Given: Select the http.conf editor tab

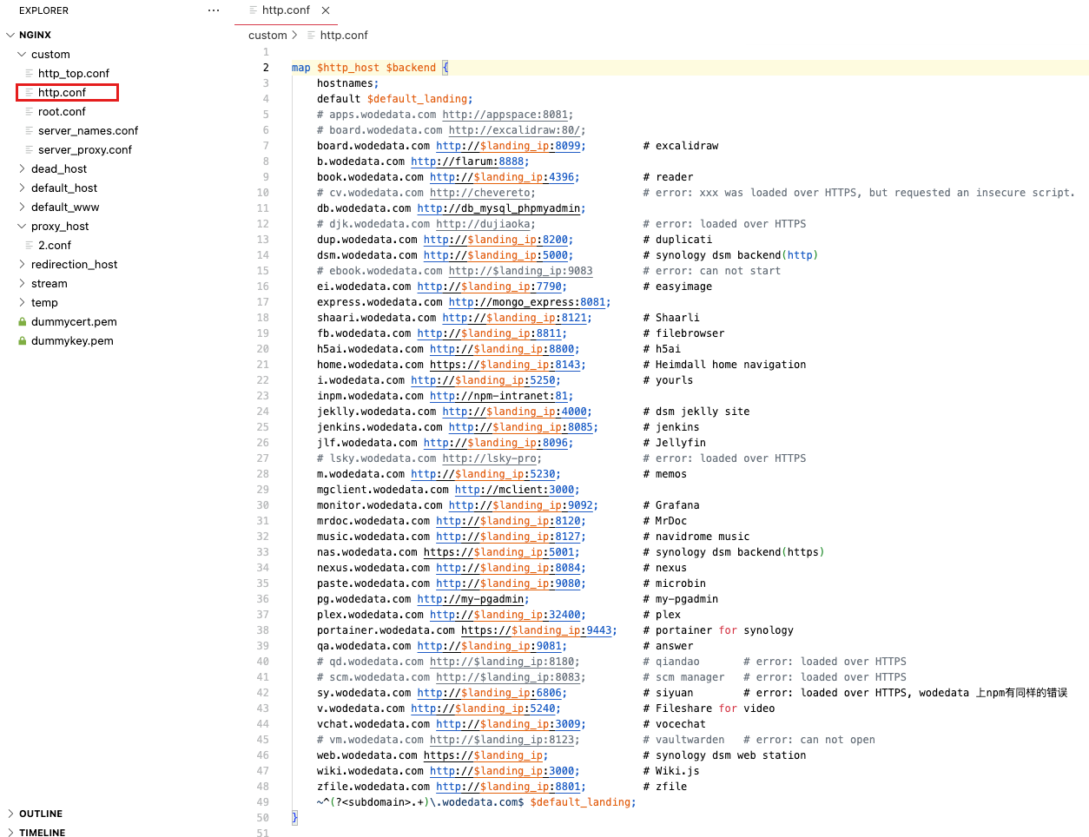Looking at the screenshot, I should (286, 10).
